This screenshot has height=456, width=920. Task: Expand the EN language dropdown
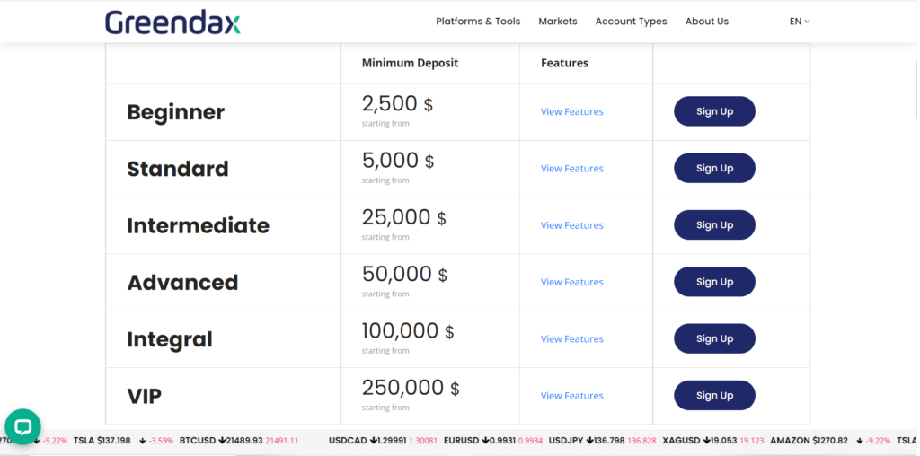pyautogui.click(x=800, y=22)
